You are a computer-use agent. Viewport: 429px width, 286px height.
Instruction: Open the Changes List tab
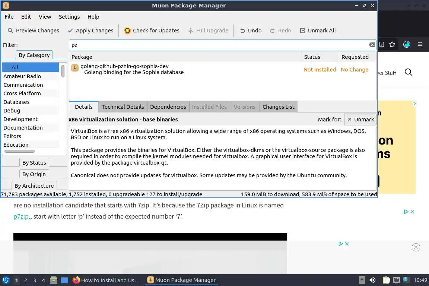pyautogui.click(x=278, y=107)
